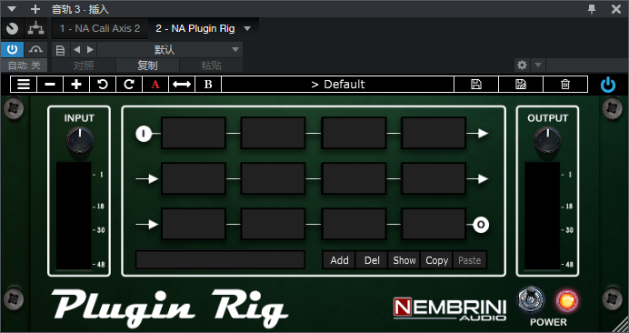The image size is (629, 333).
Task: Copy A to B using the double-arrow
Action: click(x=182, y=85)
